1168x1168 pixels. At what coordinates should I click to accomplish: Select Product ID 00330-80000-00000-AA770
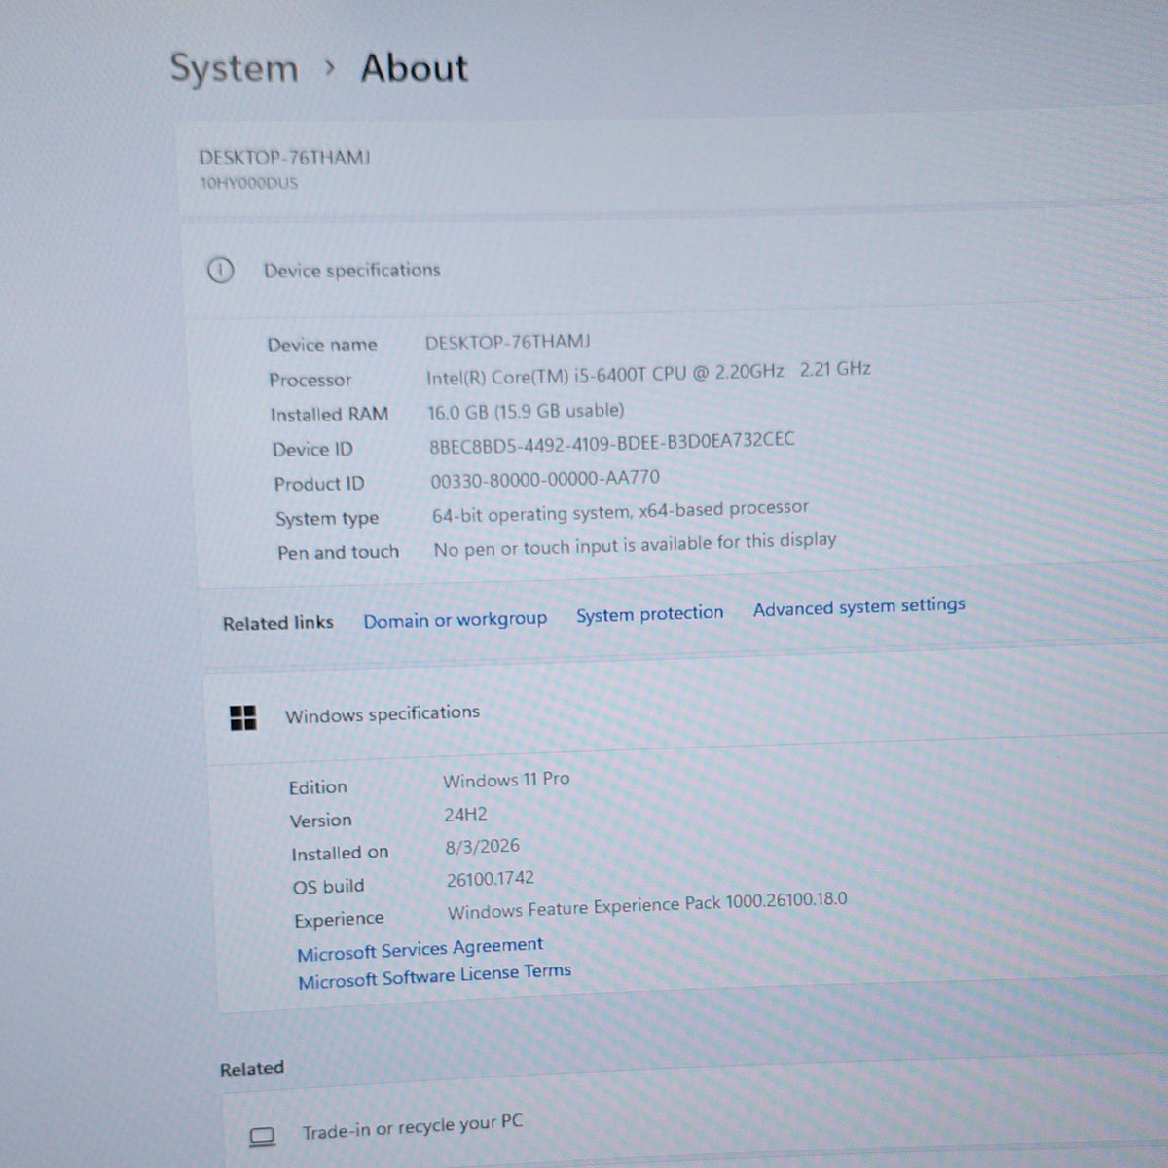pos(545,479)
